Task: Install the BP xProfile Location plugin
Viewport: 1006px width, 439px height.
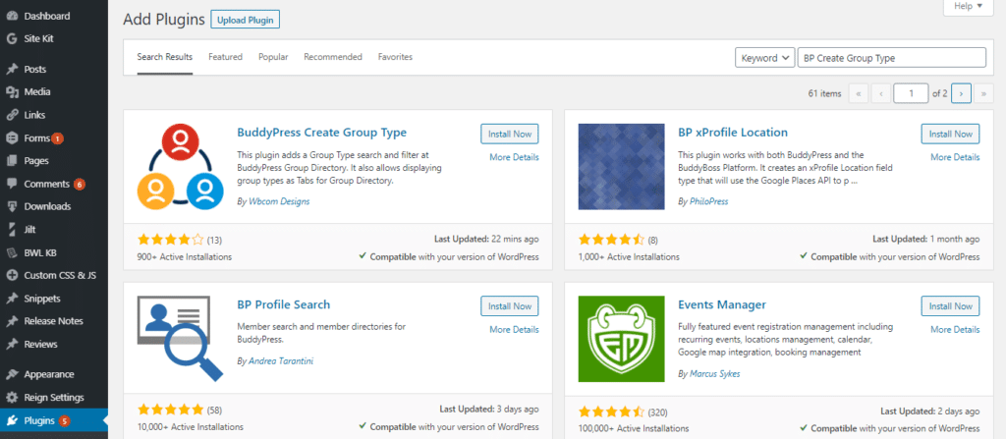Action: point(950,135)
